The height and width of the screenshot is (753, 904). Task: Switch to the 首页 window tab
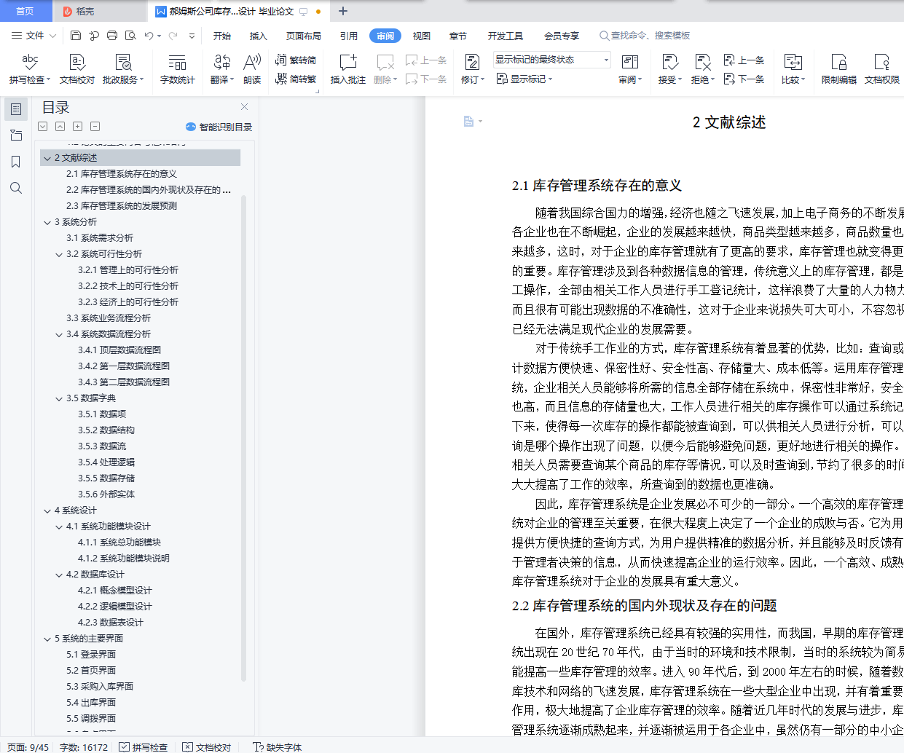click(x=25, y=11)
